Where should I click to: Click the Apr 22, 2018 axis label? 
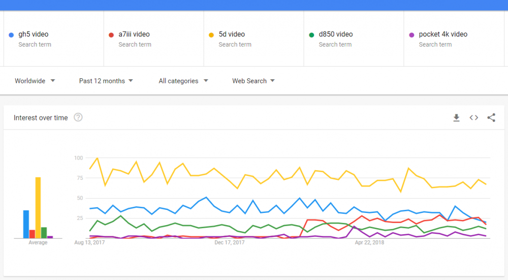click(369, 242)
